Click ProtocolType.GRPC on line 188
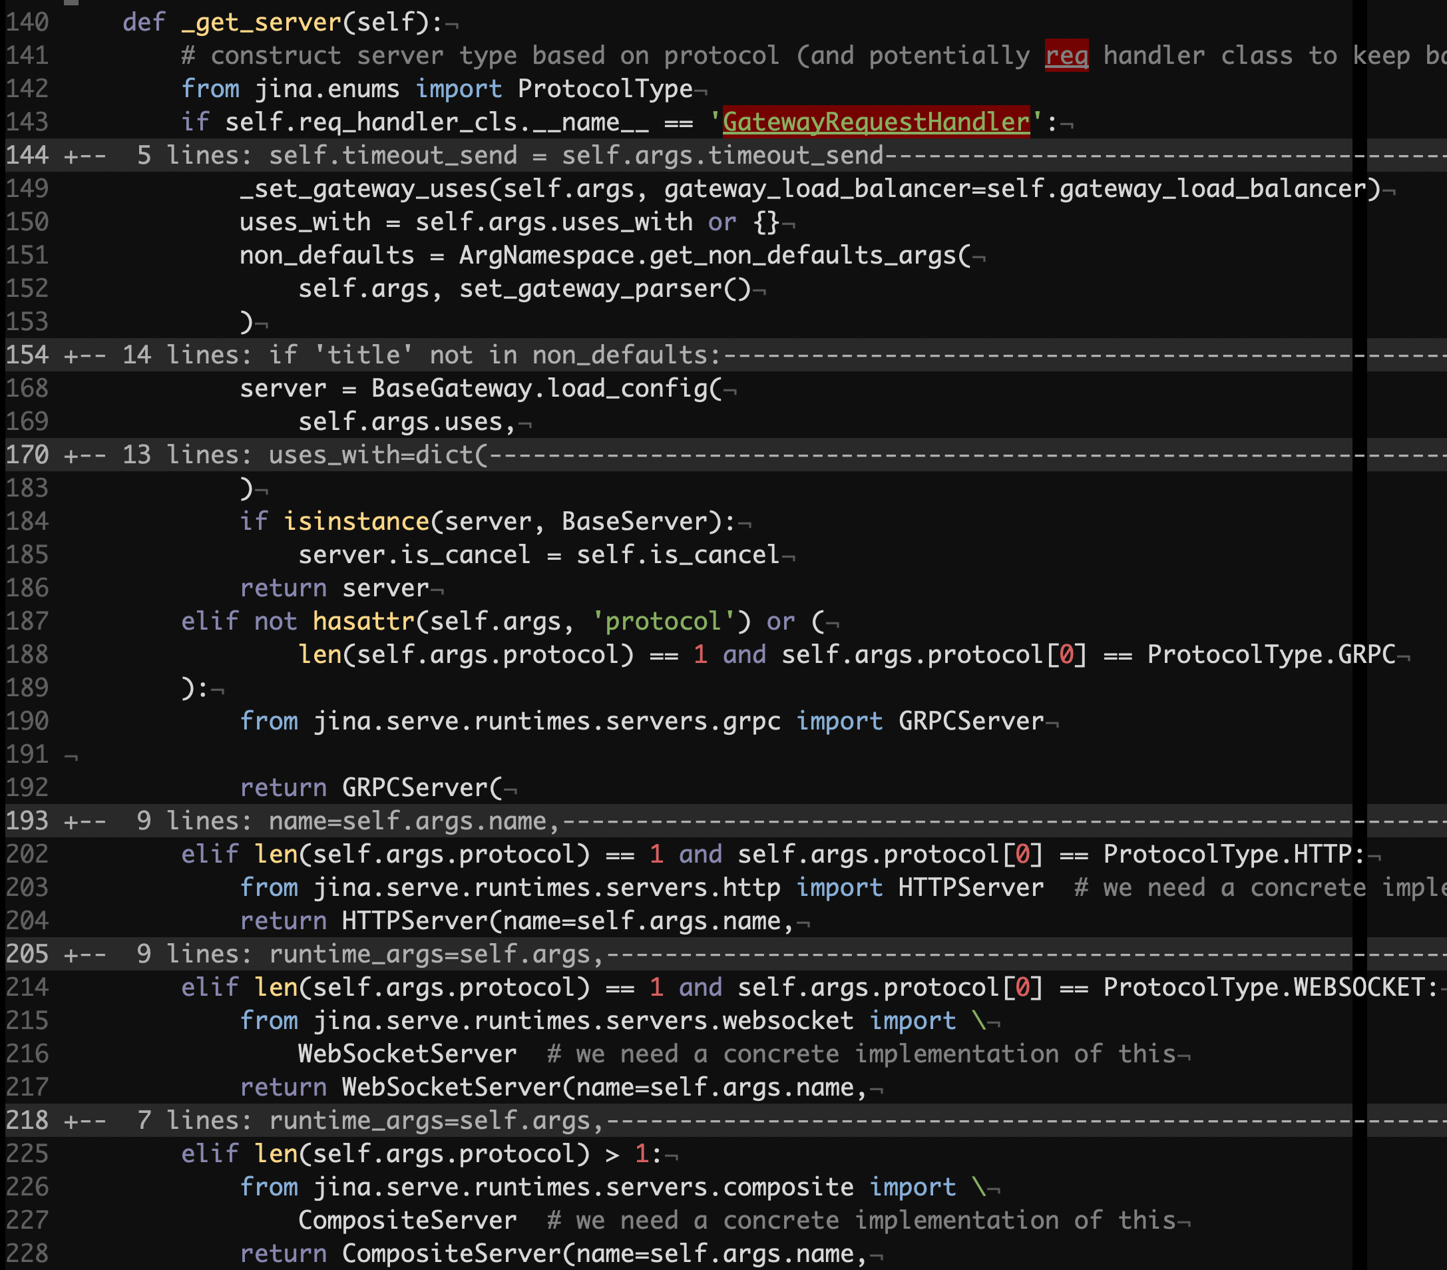 (1271, 654)
